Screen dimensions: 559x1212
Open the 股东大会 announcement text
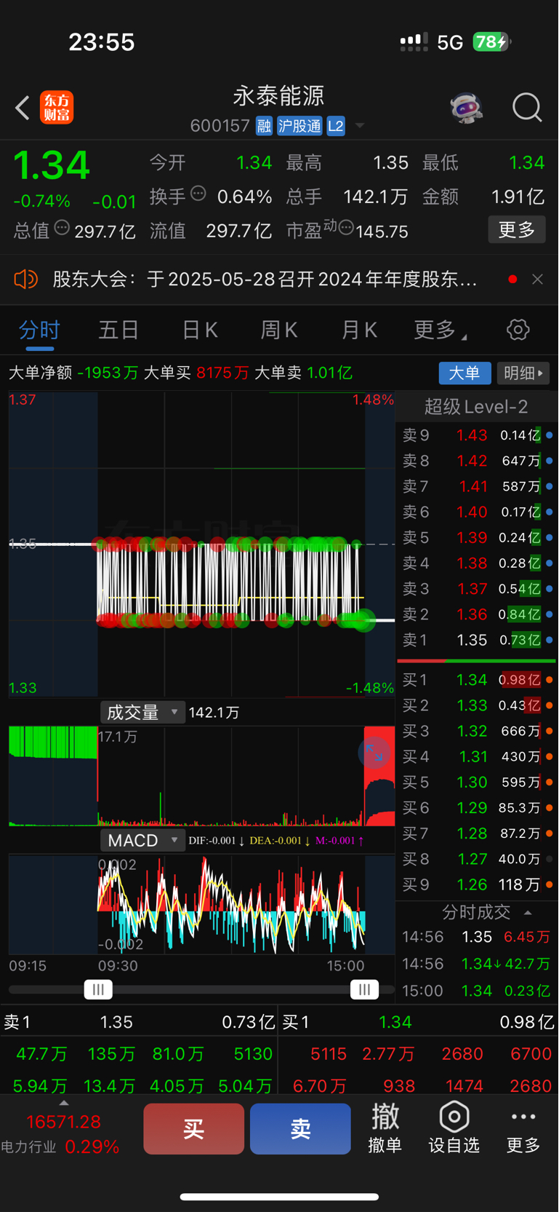click(x=265, y=280)
